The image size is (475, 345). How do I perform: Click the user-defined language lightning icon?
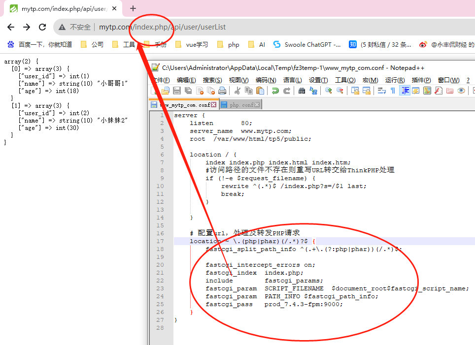[x=416, y=91]
